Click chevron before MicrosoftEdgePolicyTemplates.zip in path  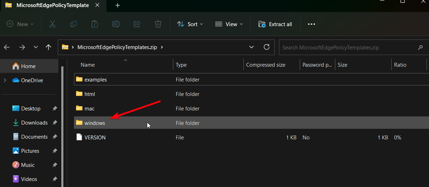73,47
